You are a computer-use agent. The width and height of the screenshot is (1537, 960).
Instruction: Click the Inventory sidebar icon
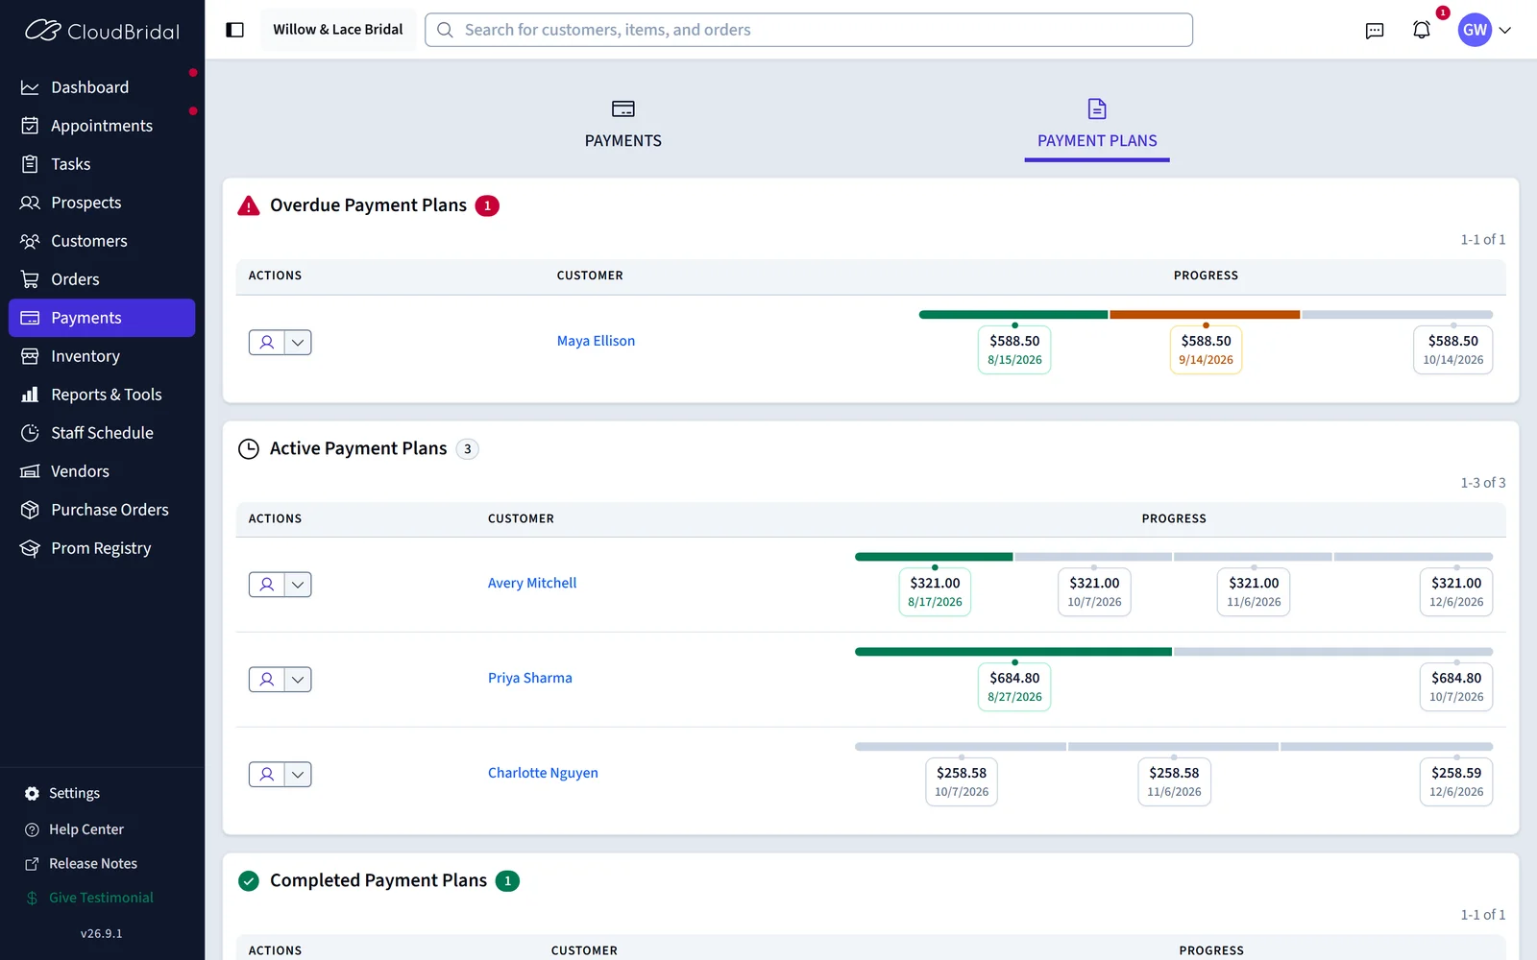[x=30, y=356]
